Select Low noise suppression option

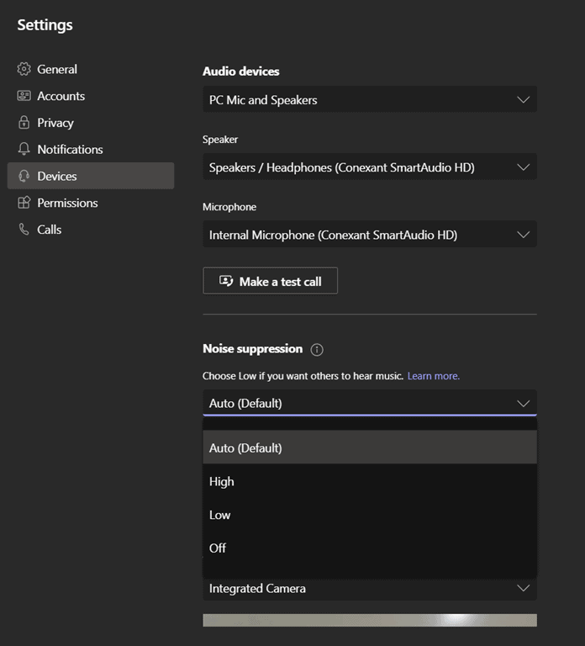pyautogui.click(x=369, y=515)
